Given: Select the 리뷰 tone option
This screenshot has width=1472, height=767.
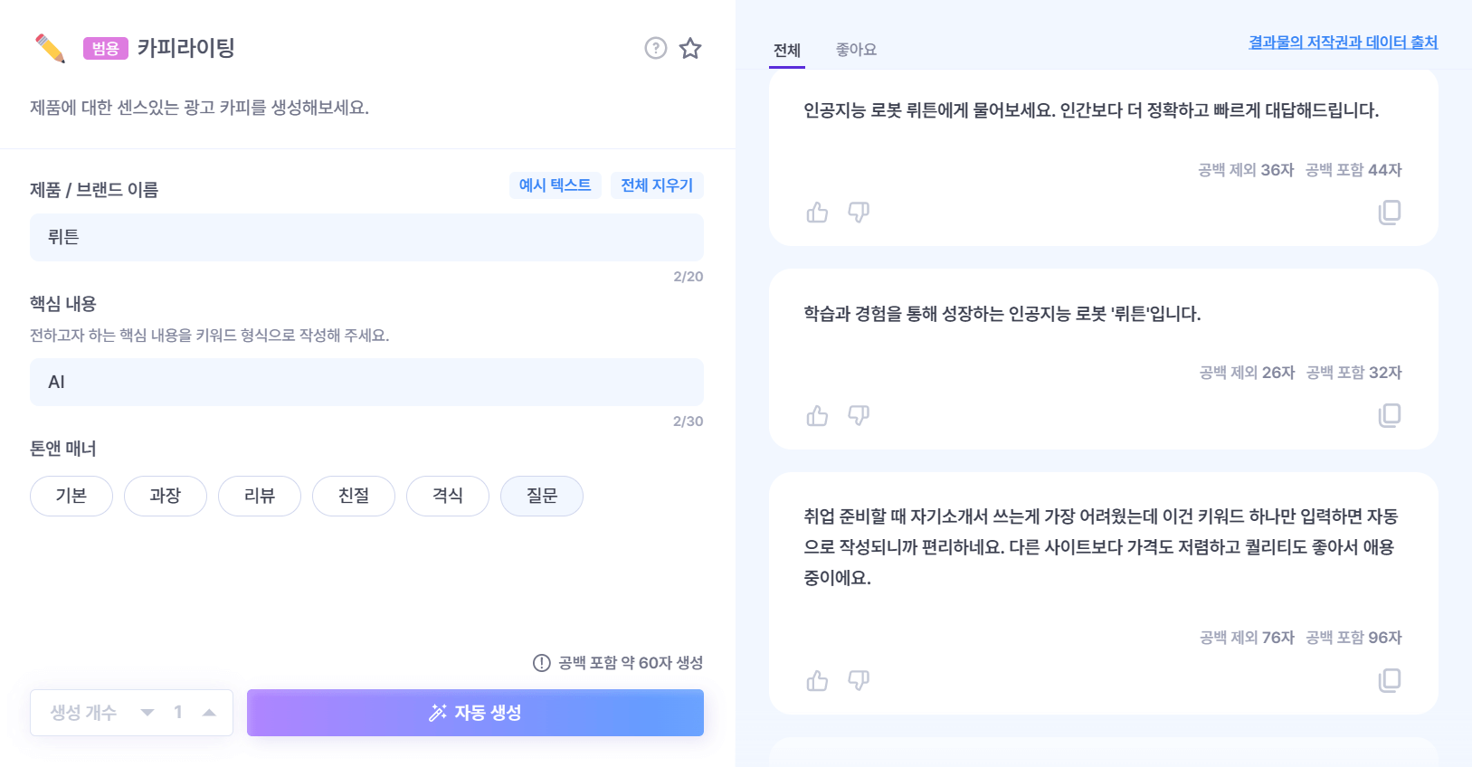Looking at the screenshot, I should click(x=260, y=496).
